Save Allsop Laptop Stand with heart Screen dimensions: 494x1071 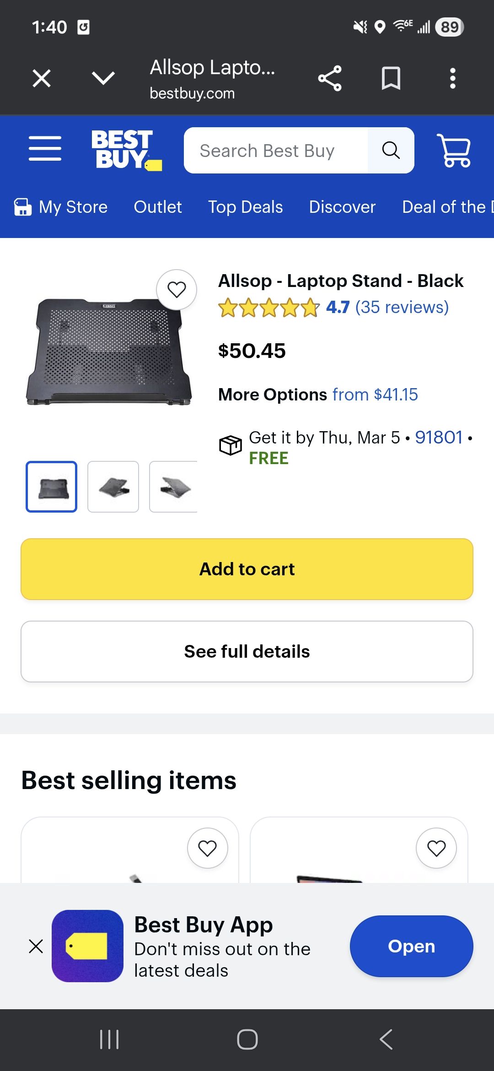point(177,290)
